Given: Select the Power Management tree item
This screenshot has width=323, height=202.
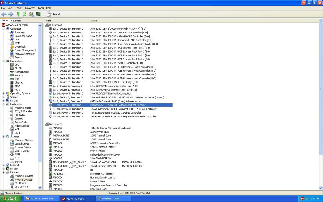Looking at the screenshot, I should [x=25, y=50].
